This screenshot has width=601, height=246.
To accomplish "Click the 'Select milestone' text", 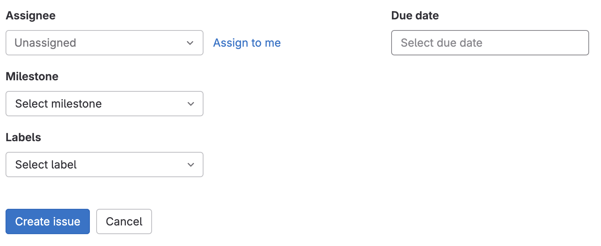I will (58, 104).
